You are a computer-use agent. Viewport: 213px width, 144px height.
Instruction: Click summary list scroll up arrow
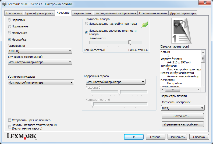click(x=203, y=52)
